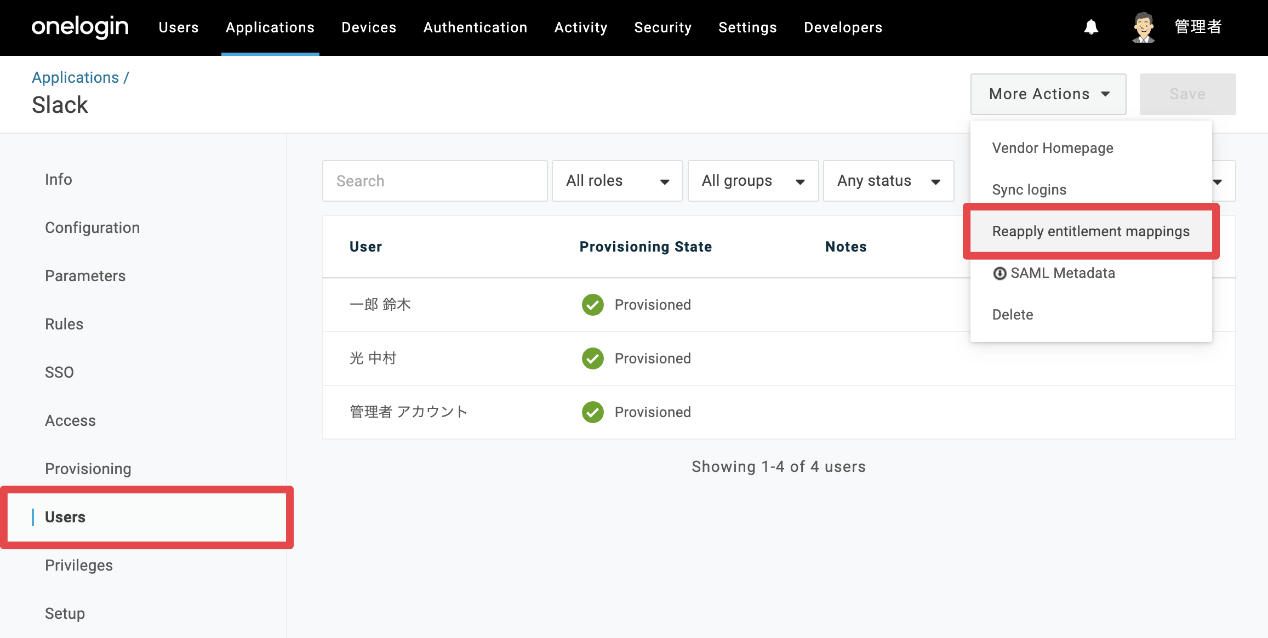Click the Showing 1-4 of 4 users text
The image size is (1268, 638).
779,467
